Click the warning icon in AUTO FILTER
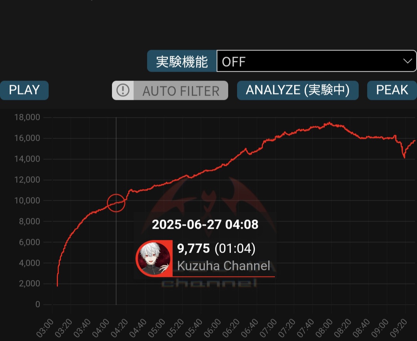This screenshot has height=341, width=417. click(123, 90)
